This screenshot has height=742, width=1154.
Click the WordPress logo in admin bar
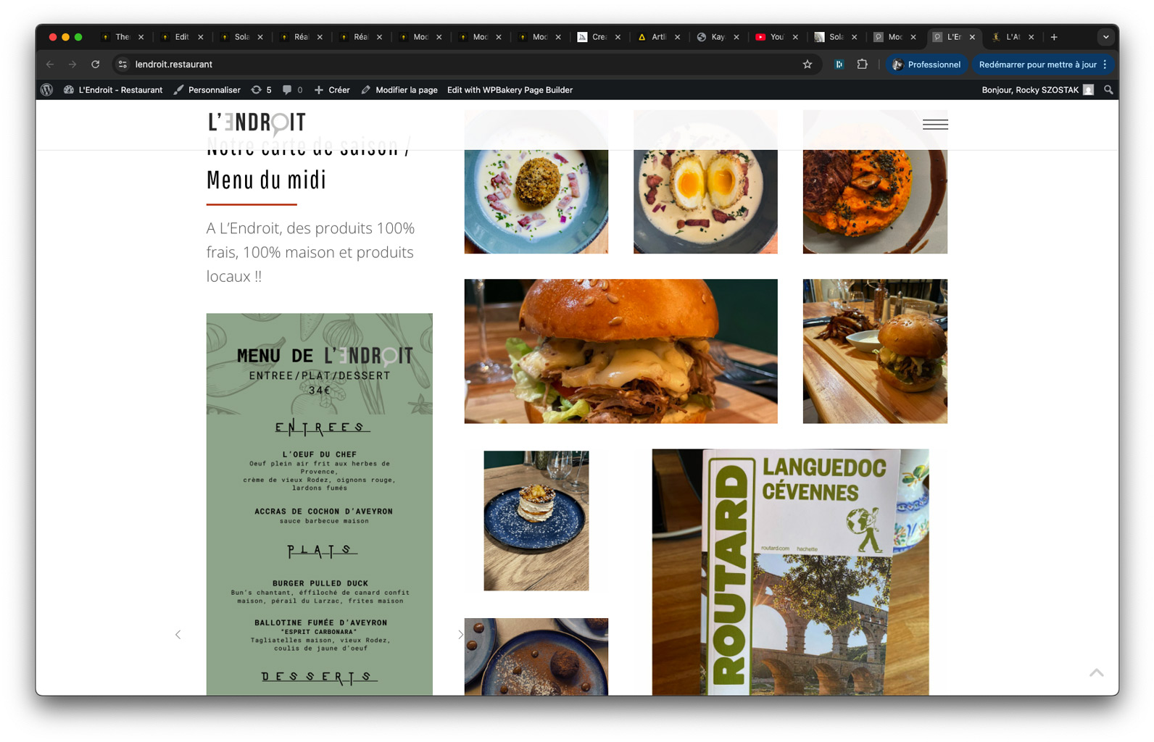(47, 90)
